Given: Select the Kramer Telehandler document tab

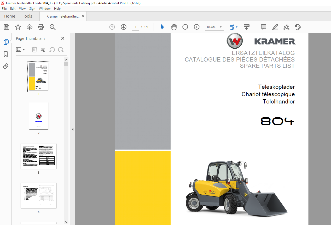Looking at the screenshot, I should point(63,16).
